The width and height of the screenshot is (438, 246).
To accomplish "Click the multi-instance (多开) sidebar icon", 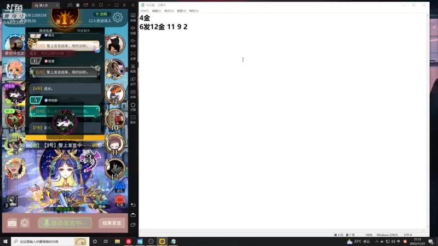I will click(133, 81).
